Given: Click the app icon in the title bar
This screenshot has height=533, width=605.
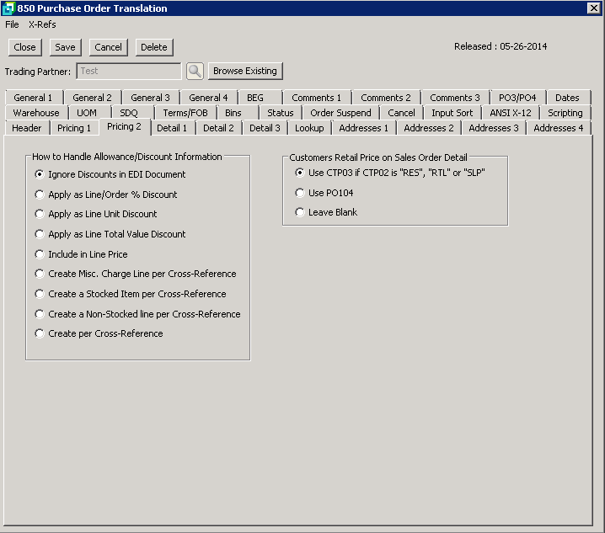Looking at the screenshot, I should pos(8,8).
